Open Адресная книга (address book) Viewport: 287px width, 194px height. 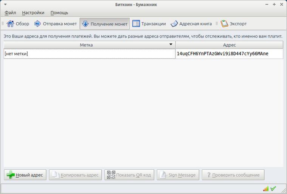[x=191, y=23]
